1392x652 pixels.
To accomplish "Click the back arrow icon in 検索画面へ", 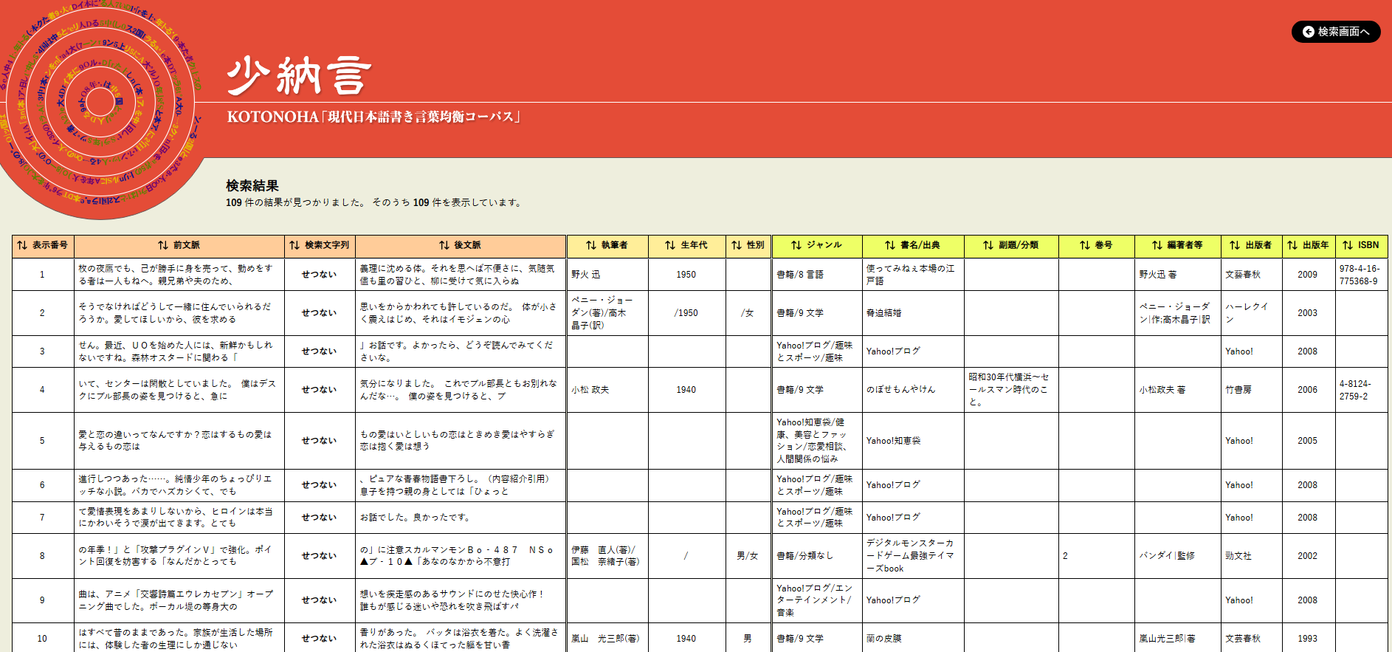I will pyautogui.click(x=1309, y=32).
